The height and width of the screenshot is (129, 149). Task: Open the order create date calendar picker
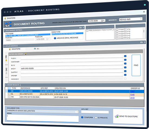pos(103,21)
